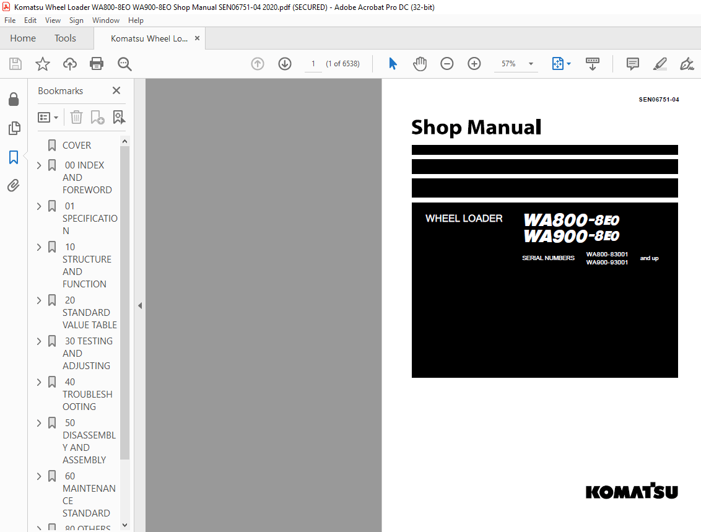This screenshot has height=532, width=701.
Task: Show the Page Thumbnails panel
Action: pyautogui.click(x=14, y=128)
